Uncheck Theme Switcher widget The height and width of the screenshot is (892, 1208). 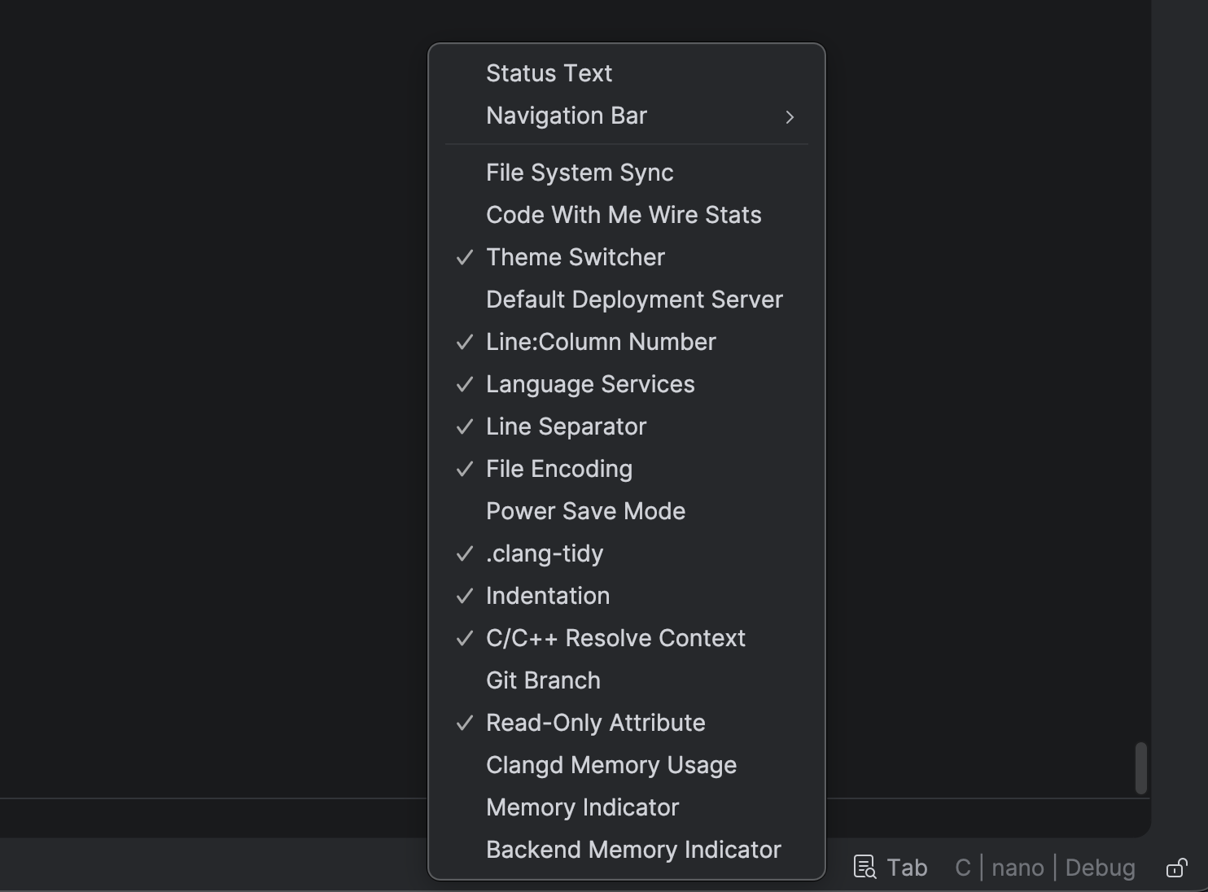click(627, 257)
